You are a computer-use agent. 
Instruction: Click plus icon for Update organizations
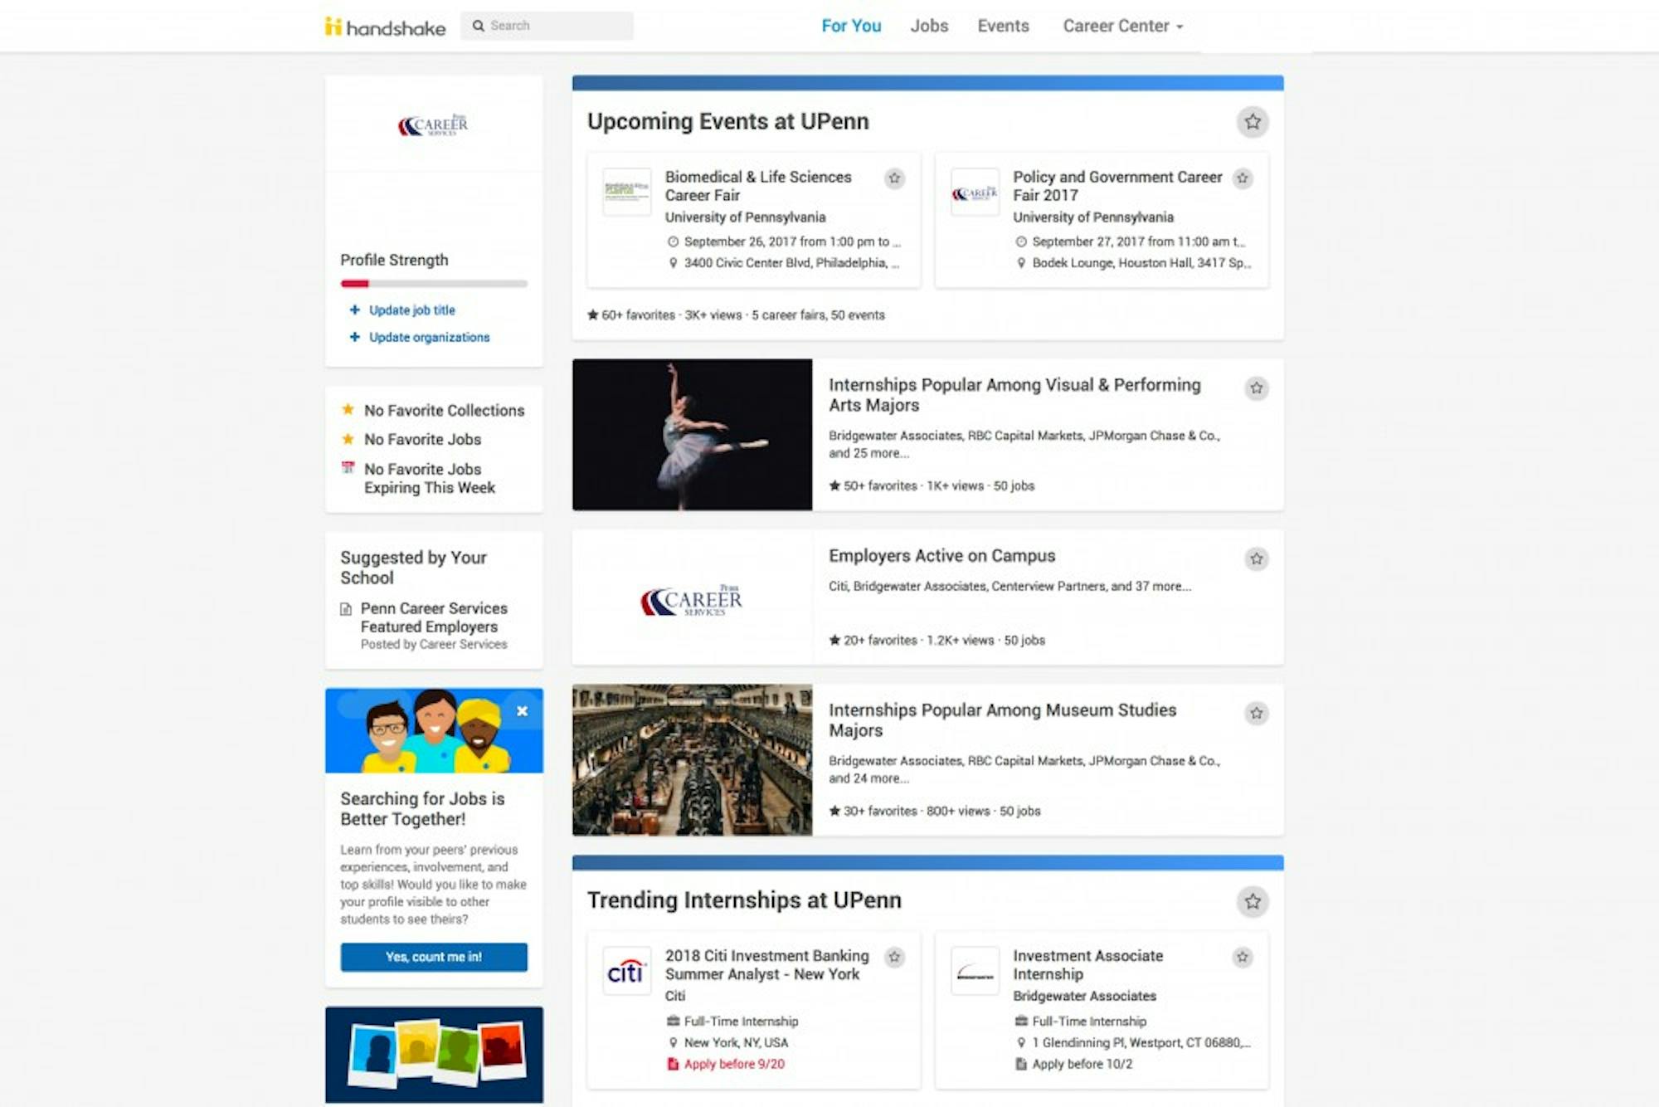tap(354, 337)
